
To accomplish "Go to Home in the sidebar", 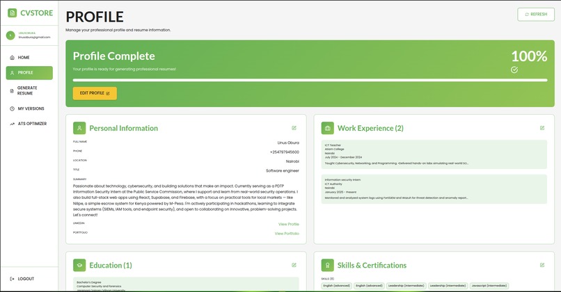I will (29, 58).
